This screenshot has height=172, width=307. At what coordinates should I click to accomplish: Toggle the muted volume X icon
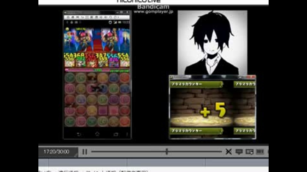(228, 152)
